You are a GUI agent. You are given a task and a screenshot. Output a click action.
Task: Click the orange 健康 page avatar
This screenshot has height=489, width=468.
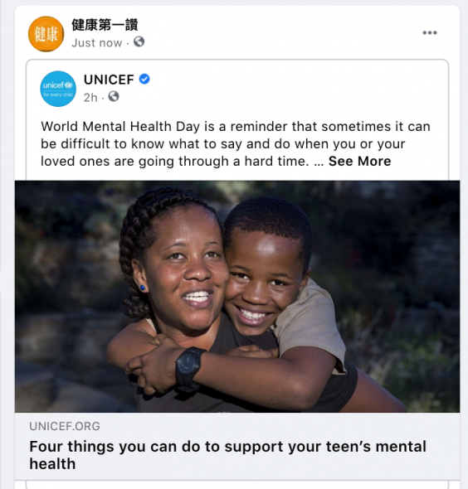(46, 34)
